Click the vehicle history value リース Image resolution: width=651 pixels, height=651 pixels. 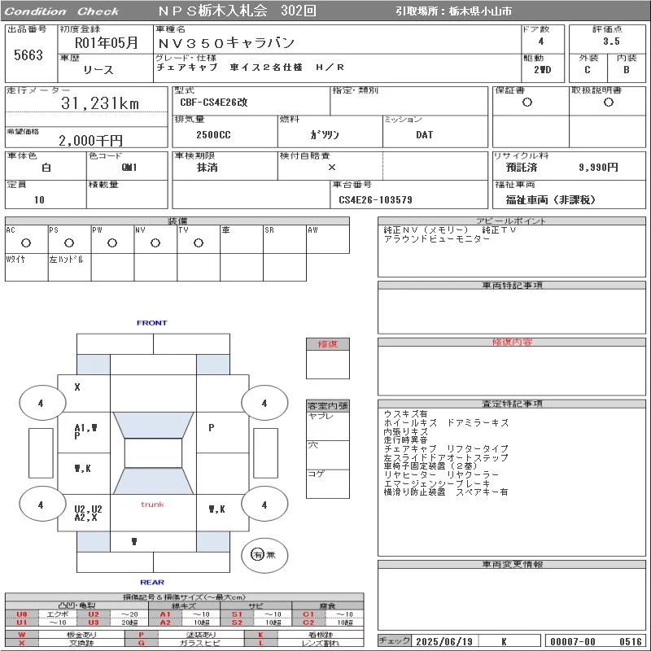98,70
